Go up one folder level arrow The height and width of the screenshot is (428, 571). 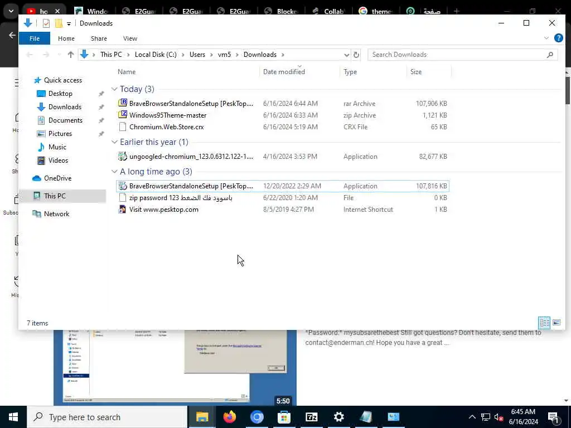(71, 55)
